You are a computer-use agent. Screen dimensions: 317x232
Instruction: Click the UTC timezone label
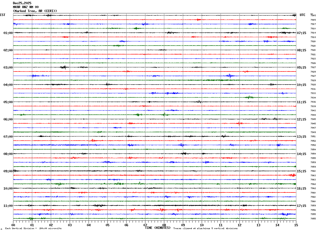tap(303, 15)
